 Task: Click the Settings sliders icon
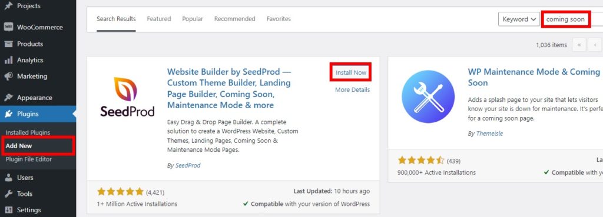pyautogui.click(x=8, y=210)
